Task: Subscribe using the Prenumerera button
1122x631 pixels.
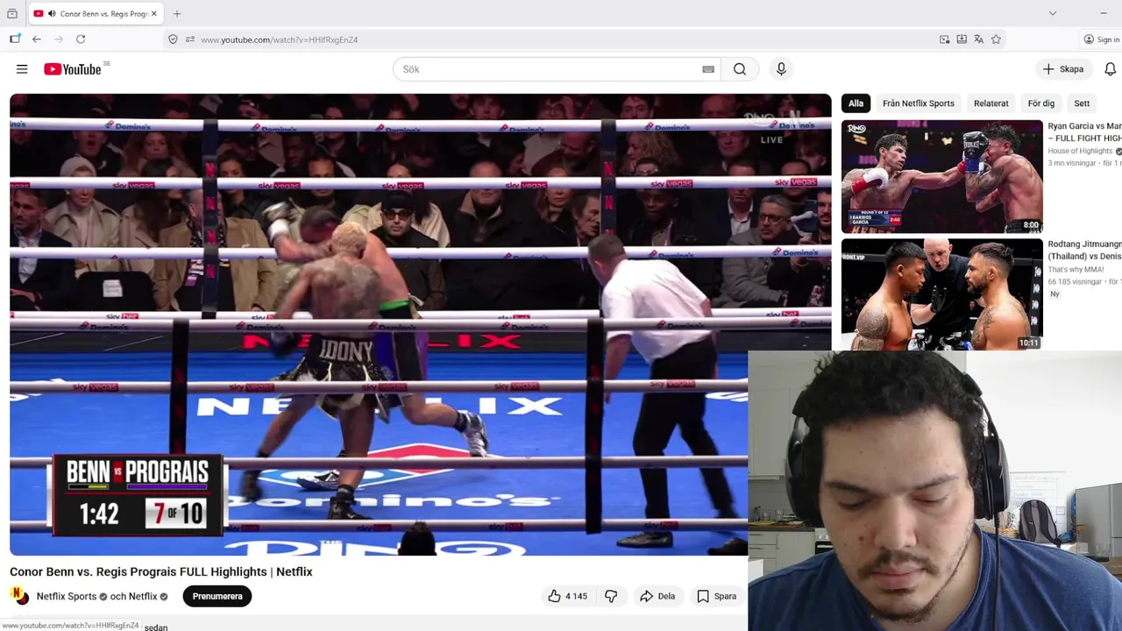Action: coord(217,596)
